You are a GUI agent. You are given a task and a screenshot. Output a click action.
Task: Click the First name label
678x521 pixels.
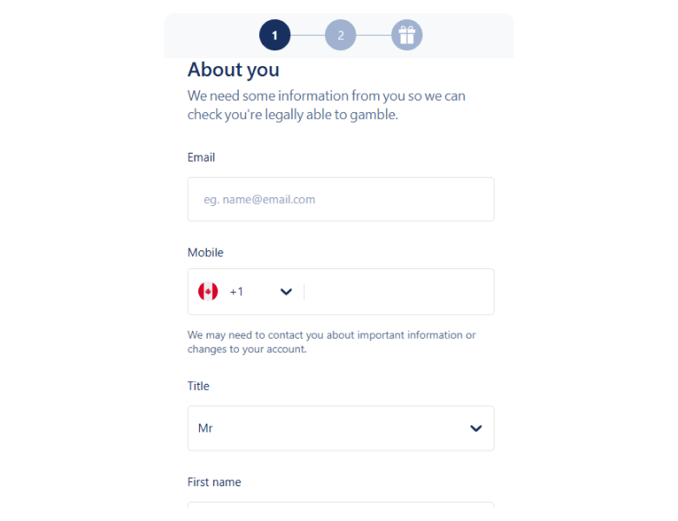point(214,482)
